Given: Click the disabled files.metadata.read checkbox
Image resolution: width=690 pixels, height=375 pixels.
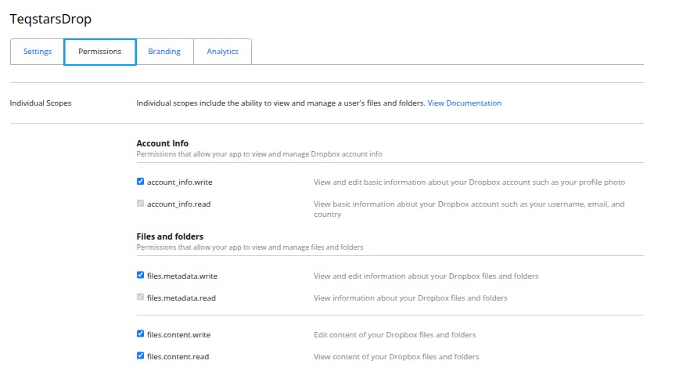Looking at the screenshot, I should coord(140,297).
